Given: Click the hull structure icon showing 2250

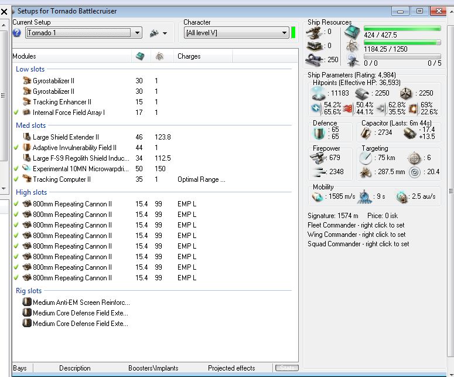Looking at the screenshot, I should pyautogui.click(x=406, y=93).
